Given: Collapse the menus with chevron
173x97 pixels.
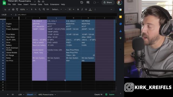Looking at the screenshot, I should click(x=111, y=10).
